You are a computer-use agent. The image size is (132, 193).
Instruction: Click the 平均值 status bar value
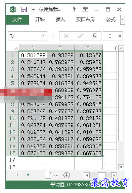71,185
